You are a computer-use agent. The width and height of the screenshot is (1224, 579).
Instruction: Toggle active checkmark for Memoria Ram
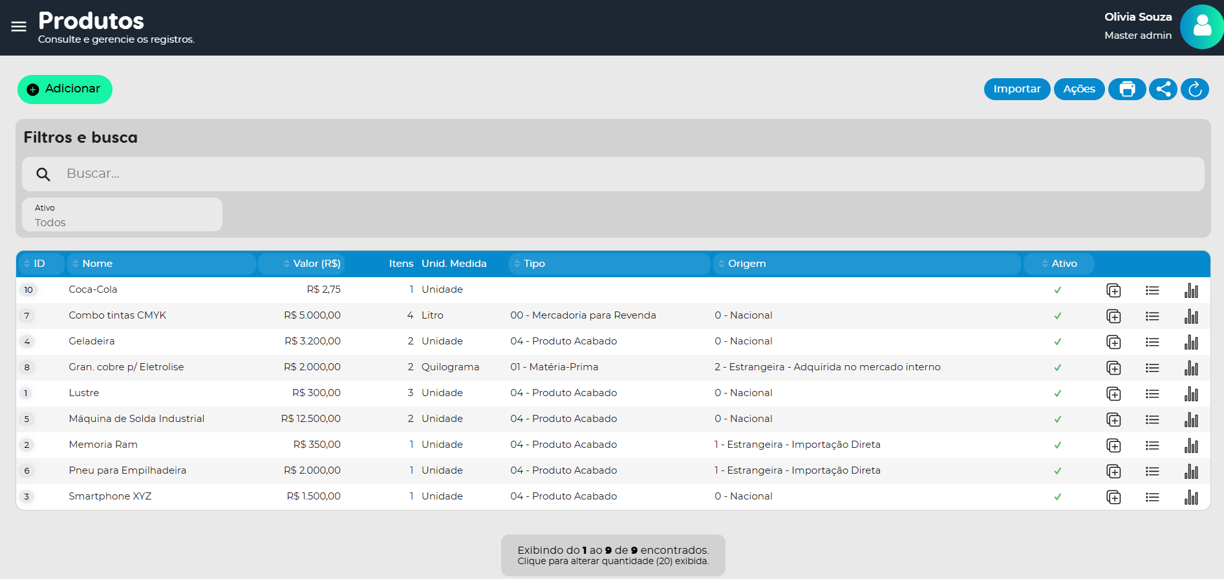pos(1057,445)
